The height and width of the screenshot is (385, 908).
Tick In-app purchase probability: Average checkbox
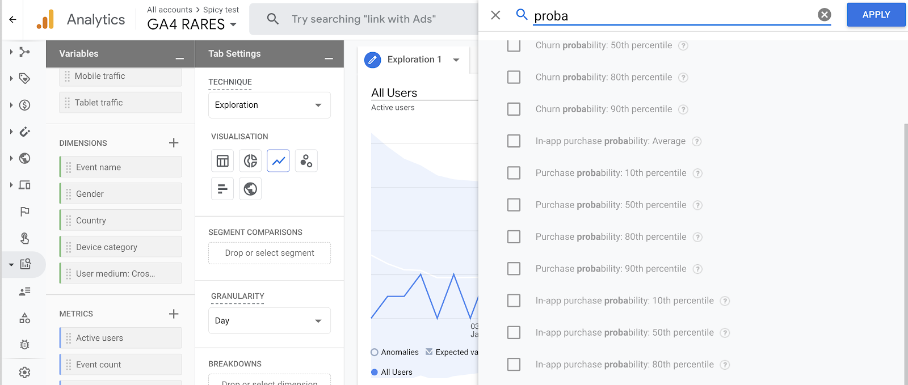[514, 141]
